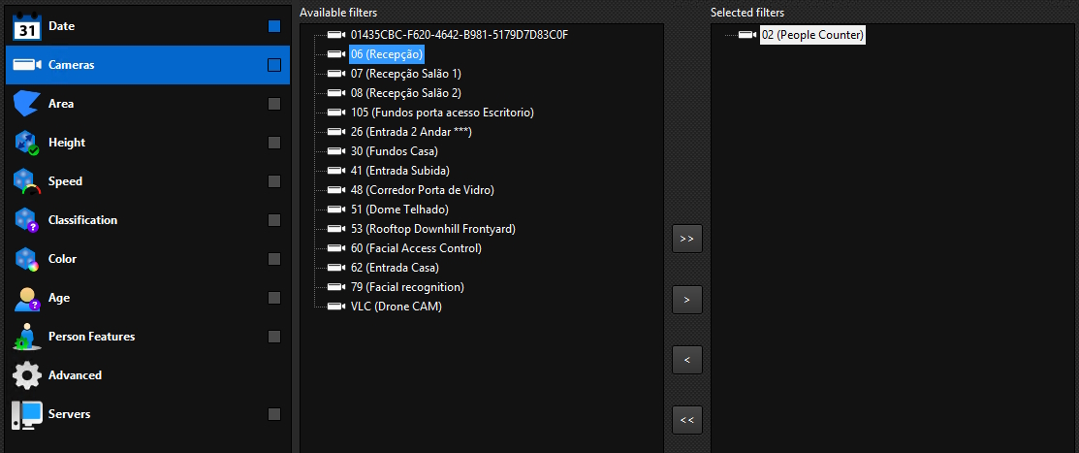Image resolution: width=1079 pixels, height=453 pixels.
Task: Open the Person Features category
Action: (x=147, y=337)
